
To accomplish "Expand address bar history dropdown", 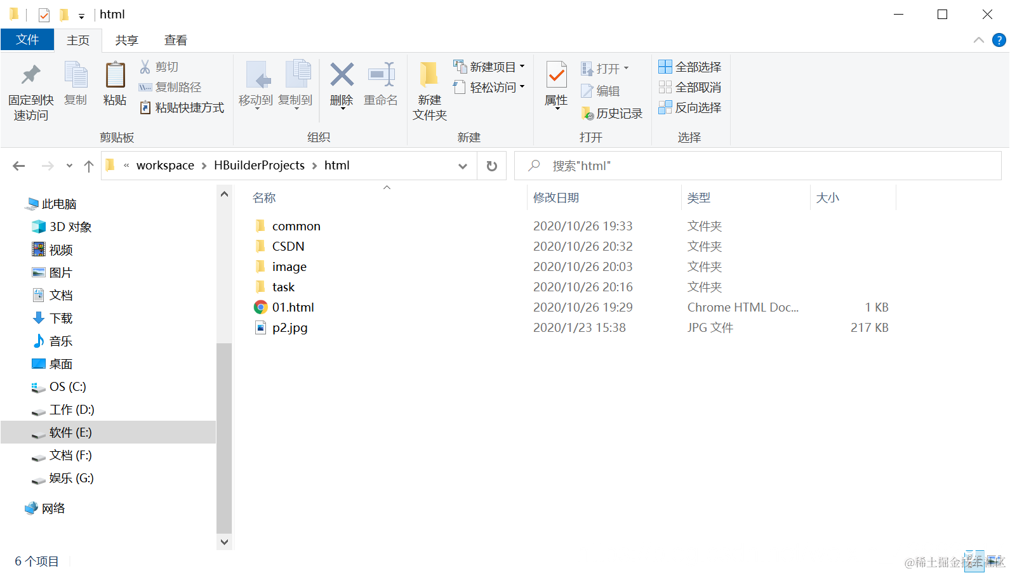I will pos(463,166).
